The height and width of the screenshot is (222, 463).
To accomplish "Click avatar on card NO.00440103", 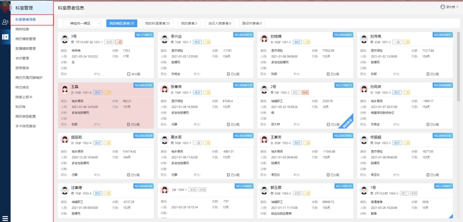I will [363, 140].
